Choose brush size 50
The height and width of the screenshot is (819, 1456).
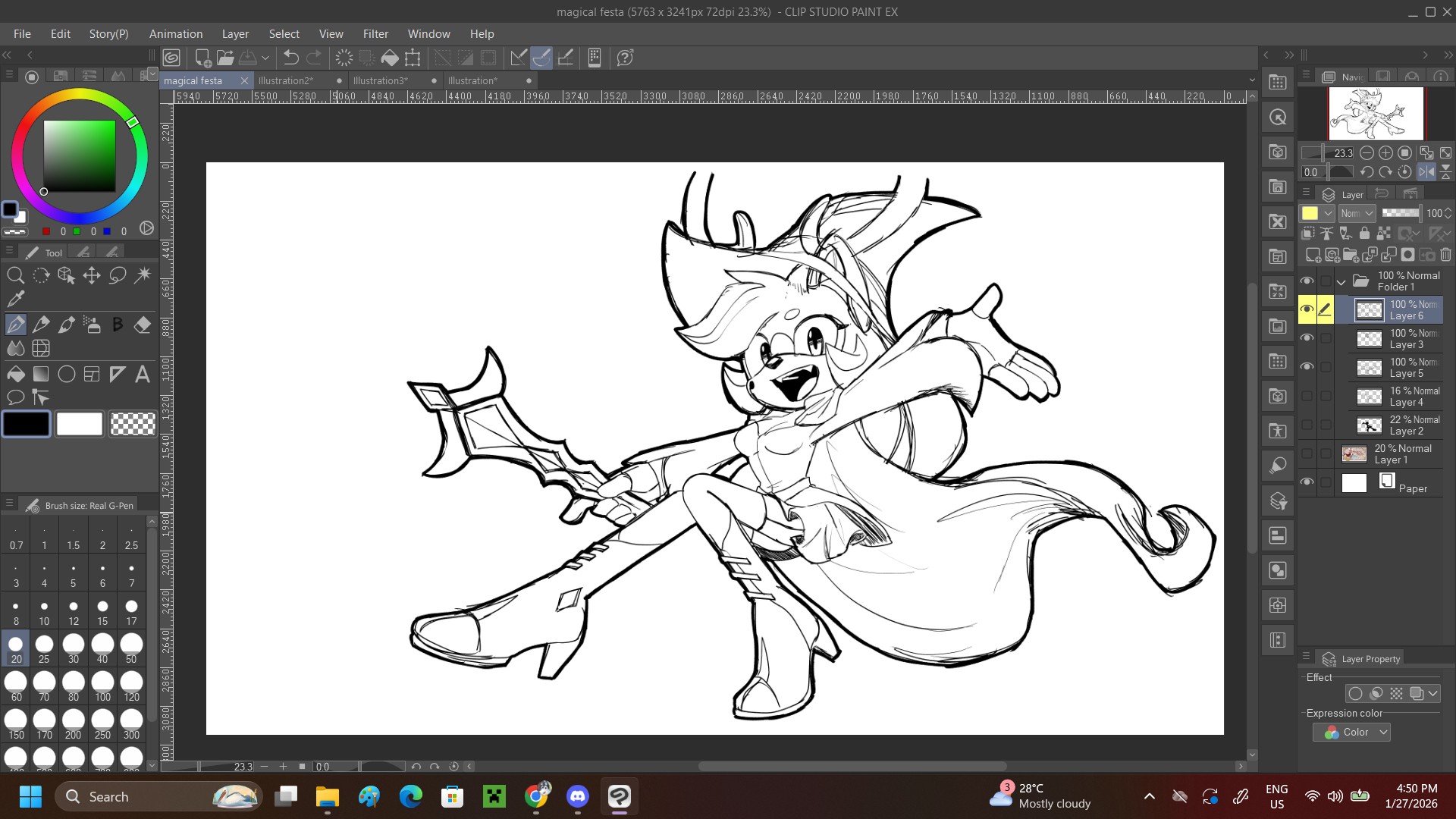coord(131,649)
